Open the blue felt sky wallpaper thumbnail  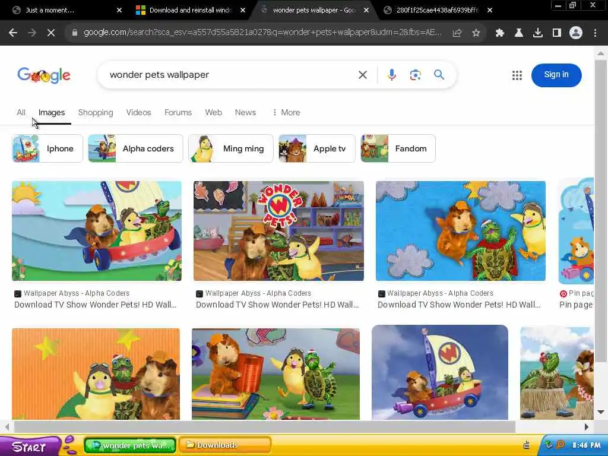tap(461, 231)
